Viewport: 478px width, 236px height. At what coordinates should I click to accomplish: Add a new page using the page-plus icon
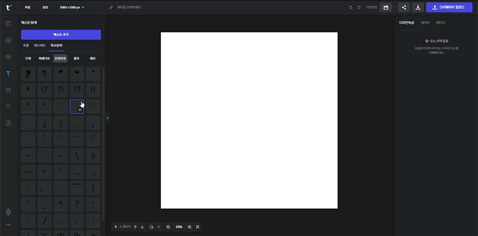(x=152, y=227)
